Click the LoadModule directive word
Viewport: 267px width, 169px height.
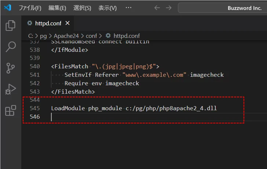68,108
